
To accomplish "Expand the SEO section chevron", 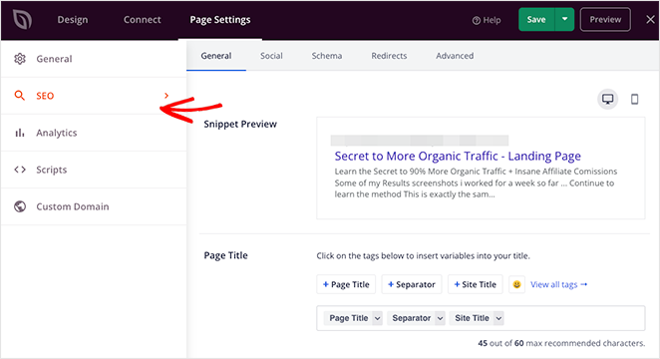I will pyautogui.click(x=166, y=96).
